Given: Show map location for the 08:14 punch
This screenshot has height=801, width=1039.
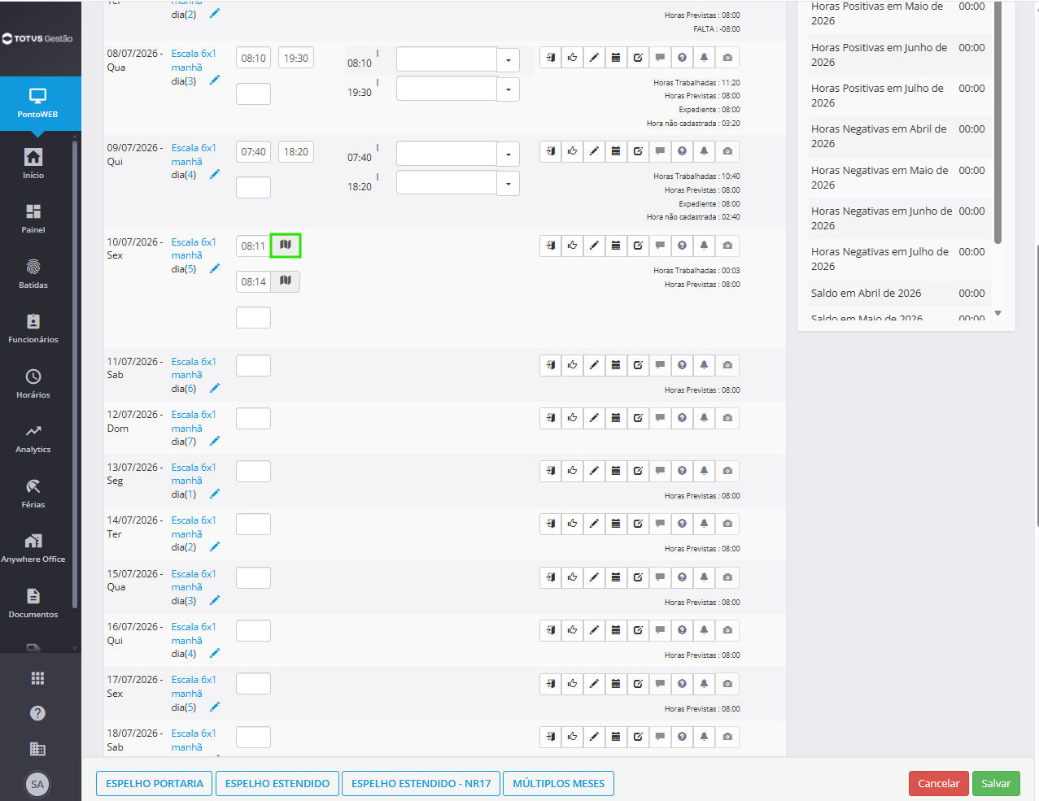Looking at the screenshot, I should point(286,281).
